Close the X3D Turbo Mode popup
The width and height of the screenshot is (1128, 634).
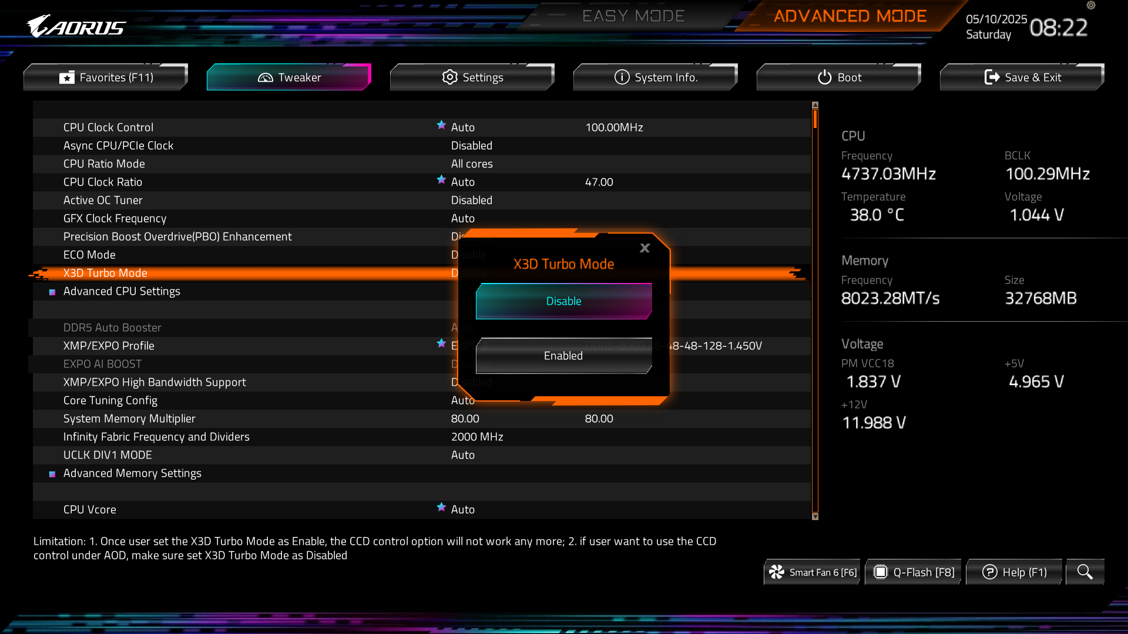(x=644, y=248)
